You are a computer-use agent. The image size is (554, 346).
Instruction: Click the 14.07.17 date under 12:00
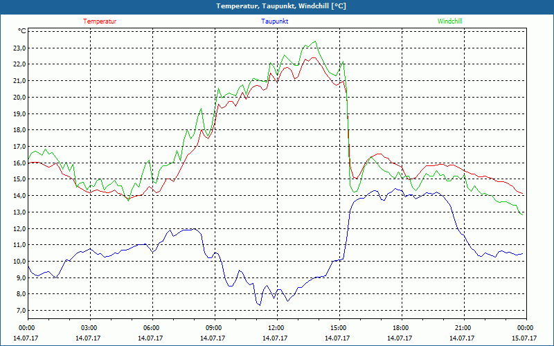[x=275, y=338]
